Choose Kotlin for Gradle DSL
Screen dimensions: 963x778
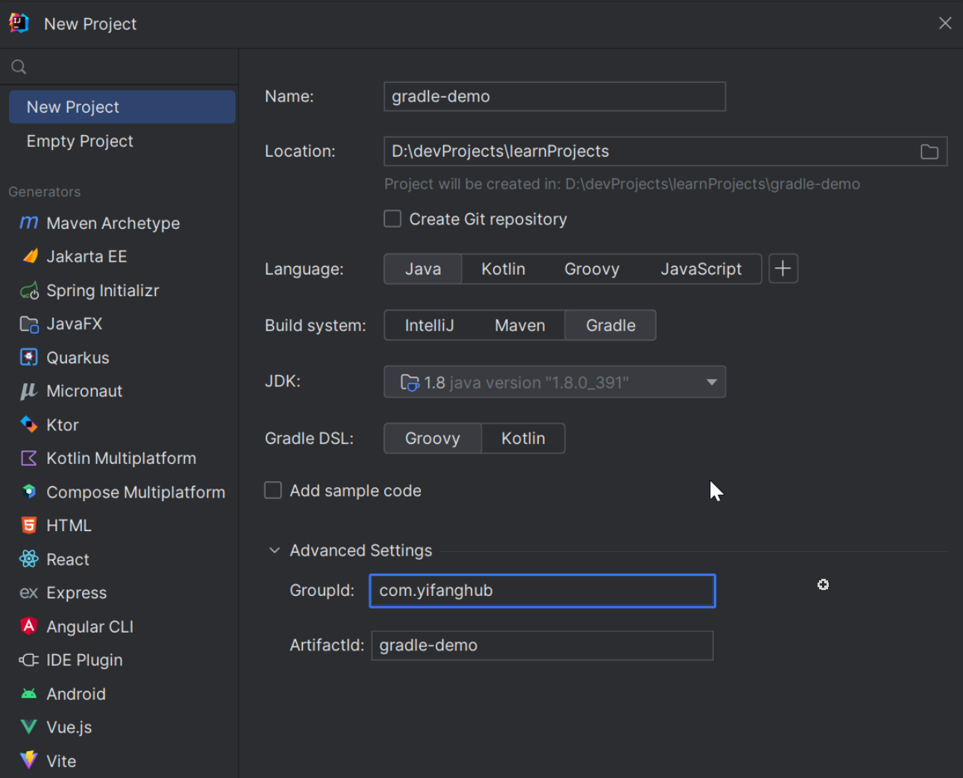[x=523, y=439]
